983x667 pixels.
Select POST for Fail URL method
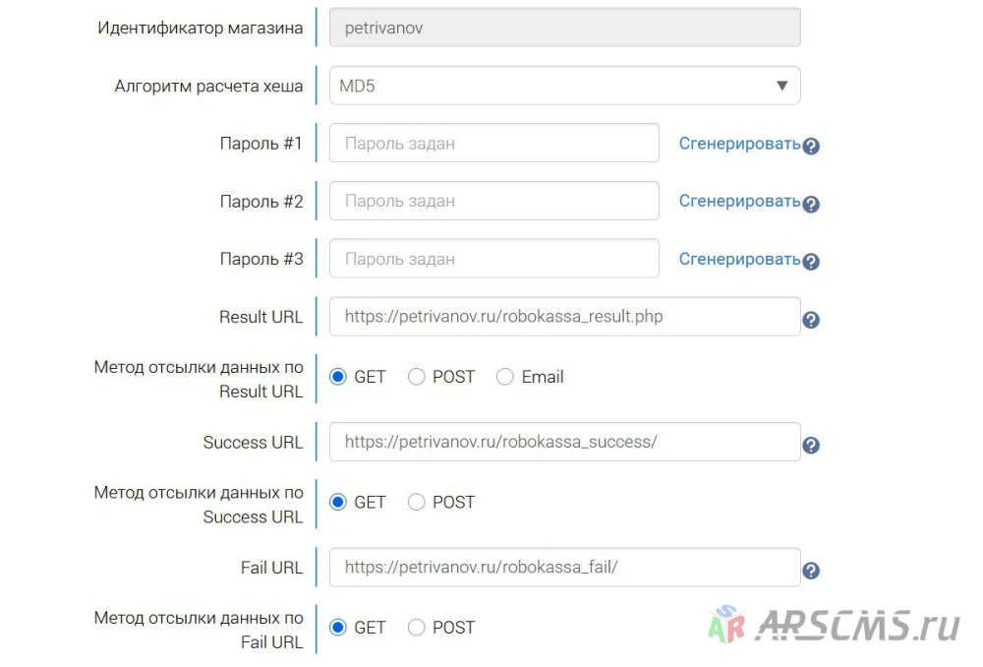click(416, 628)
